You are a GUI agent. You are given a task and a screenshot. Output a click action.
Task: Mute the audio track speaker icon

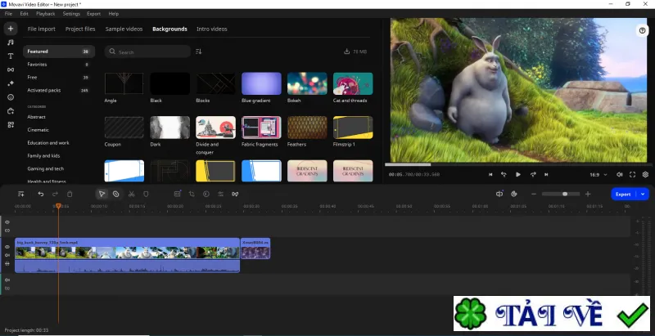click(x=7, y=280)
